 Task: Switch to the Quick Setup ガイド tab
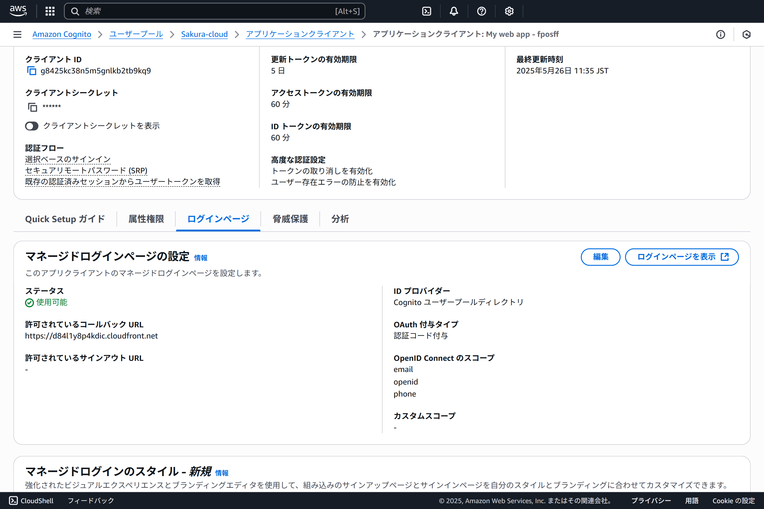click(65, 219)
